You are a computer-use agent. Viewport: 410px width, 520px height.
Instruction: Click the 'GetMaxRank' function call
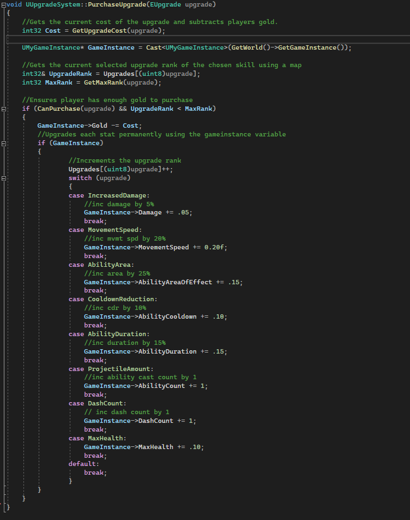(x=104, y=82)
